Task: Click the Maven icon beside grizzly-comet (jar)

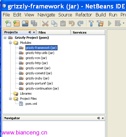Action: [x=21, y=68]
